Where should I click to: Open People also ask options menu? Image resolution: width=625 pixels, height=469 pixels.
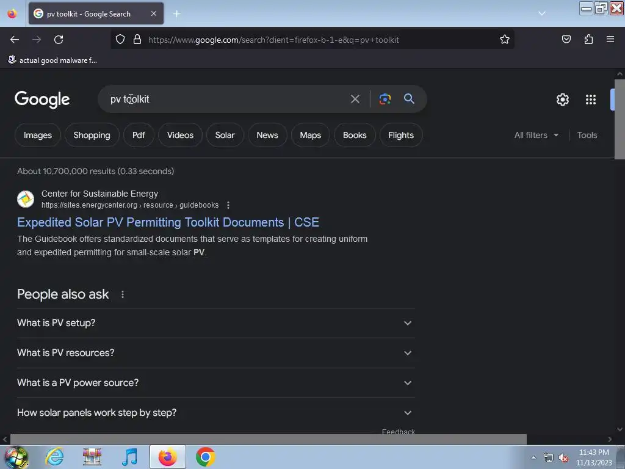[x=122, y=294]
